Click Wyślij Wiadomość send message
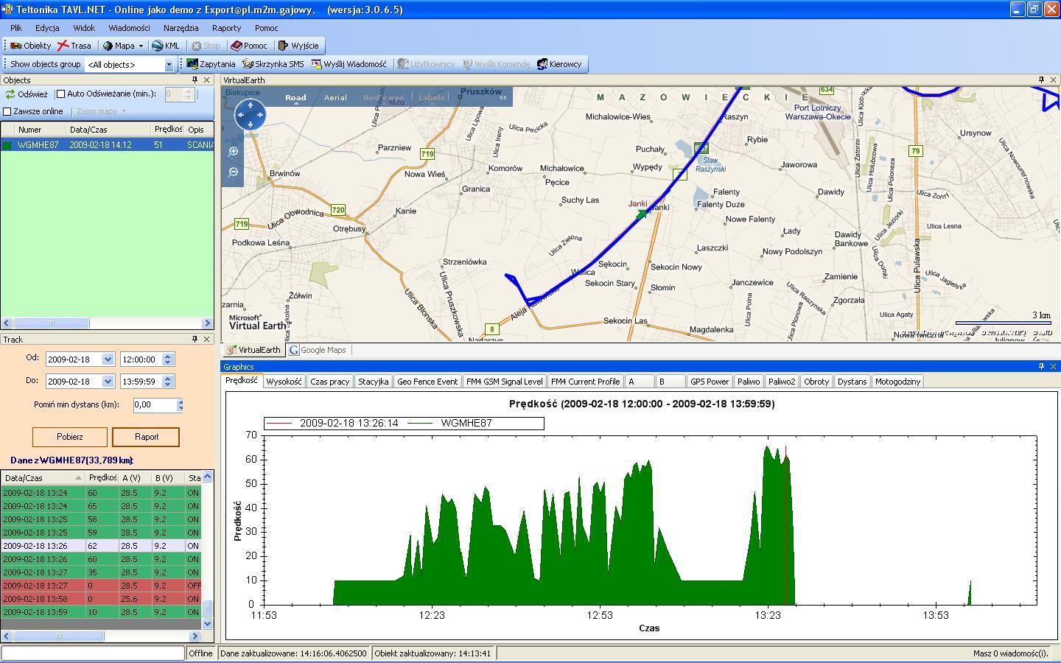The height and width of the screenshot is (663, 1061). (x=349, y=64)
